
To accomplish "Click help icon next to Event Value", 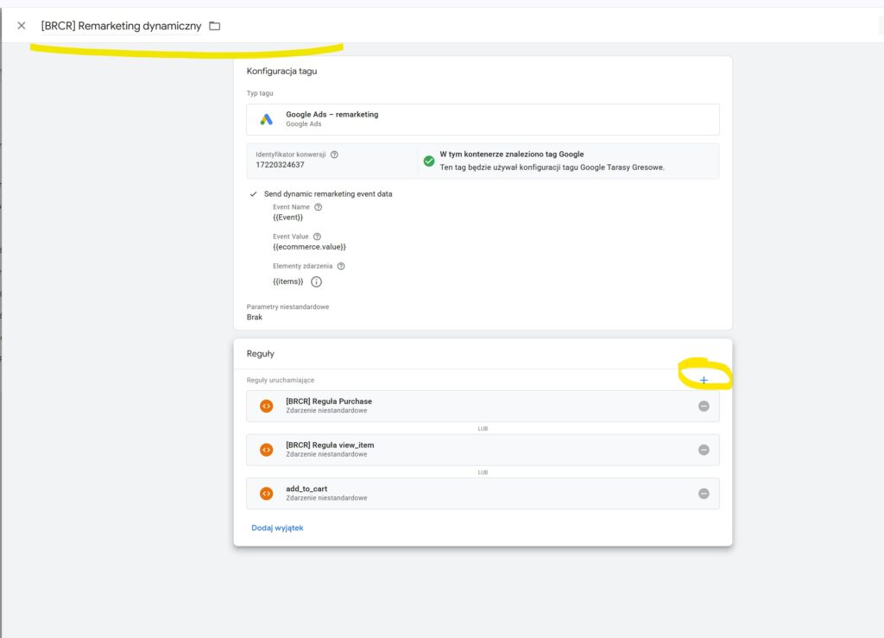I will [318, 237].
